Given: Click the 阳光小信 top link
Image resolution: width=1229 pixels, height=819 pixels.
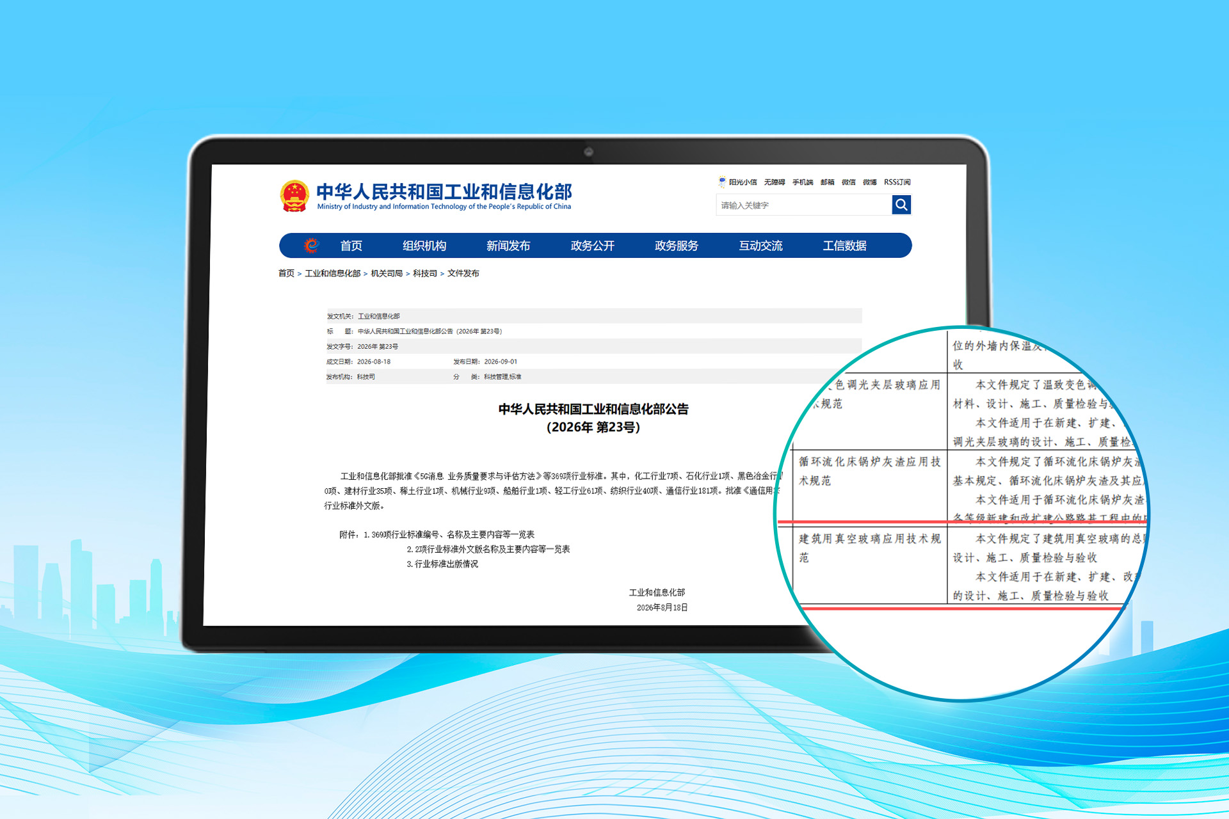Looking at the screenshot, I should pos(743,182).
